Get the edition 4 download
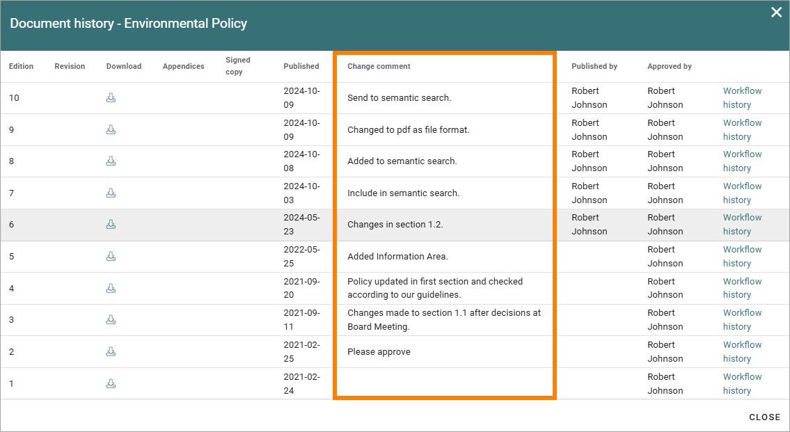The width and height of the screenshot is (790, 432). 111,289
